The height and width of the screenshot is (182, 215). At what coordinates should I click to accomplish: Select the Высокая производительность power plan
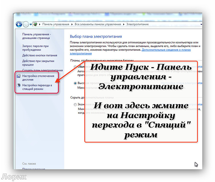coord(75,83)
